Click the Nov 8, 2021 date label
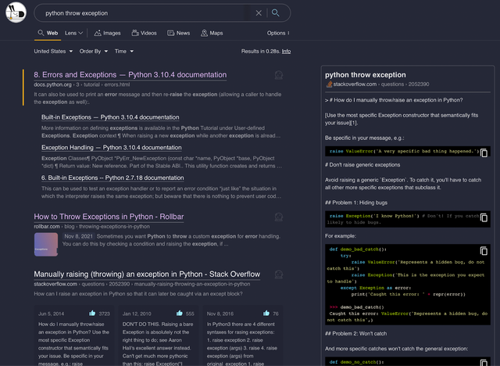500x366 pixels. pyautogui.click(x=78, y=236)
